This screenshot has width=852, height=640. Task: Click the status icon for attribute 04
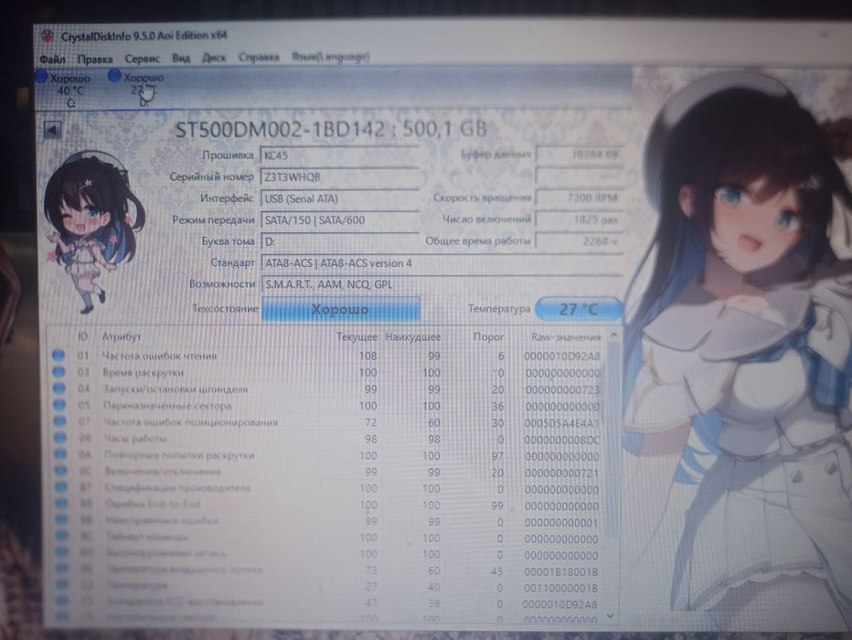coord(59,389)
